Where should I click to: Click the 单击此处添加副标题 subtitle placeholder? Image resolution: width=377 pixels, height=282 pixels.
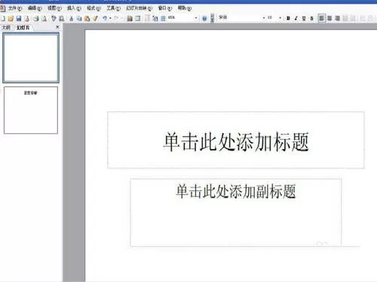[x=236, y=212]
